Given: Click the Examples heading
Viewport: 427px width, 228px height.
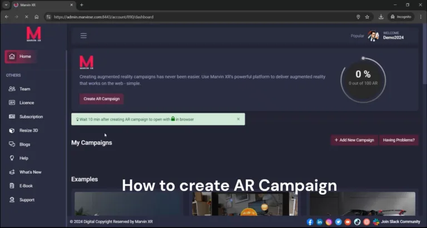Looking at the screenshot, I should 85,179.
